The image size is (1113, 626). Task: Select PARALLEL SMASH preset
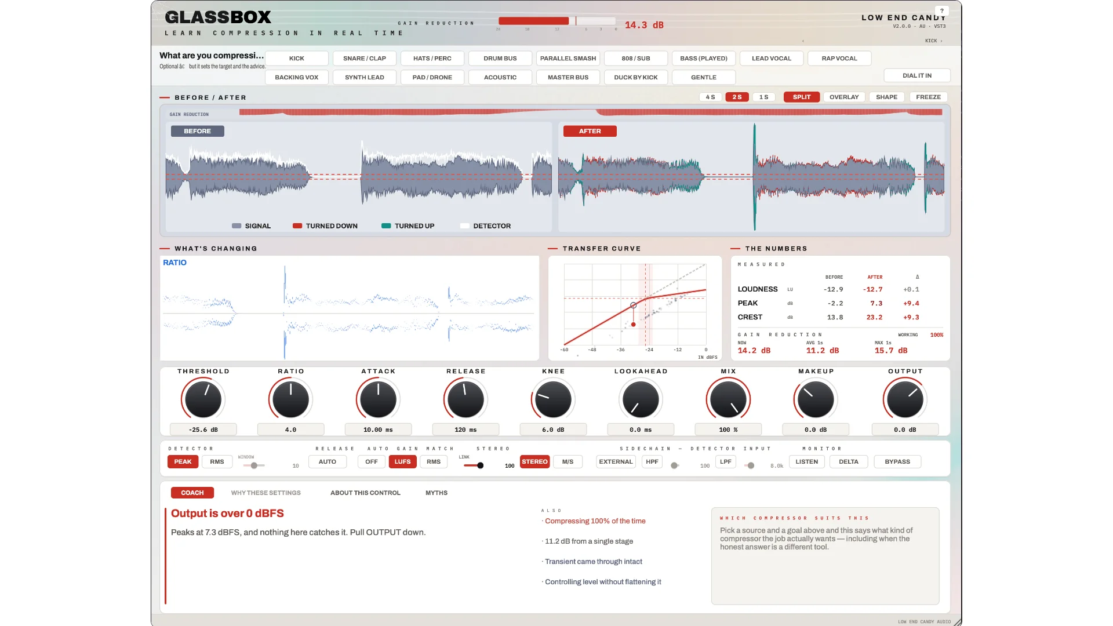click(568, 59)
